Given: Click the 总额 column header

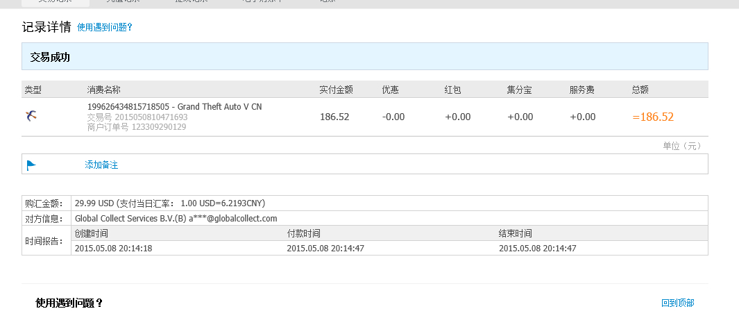Looking at the screenshot, I should 640,90.
